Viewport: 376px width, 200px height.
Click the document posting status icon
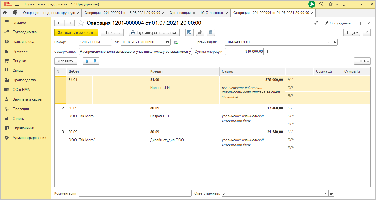pyautogui.click(x=176, y=42)
